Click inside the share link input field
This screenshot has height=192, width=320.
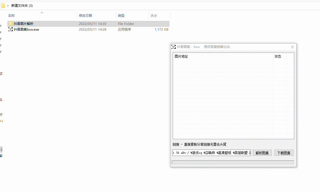(x=211, y=153)
